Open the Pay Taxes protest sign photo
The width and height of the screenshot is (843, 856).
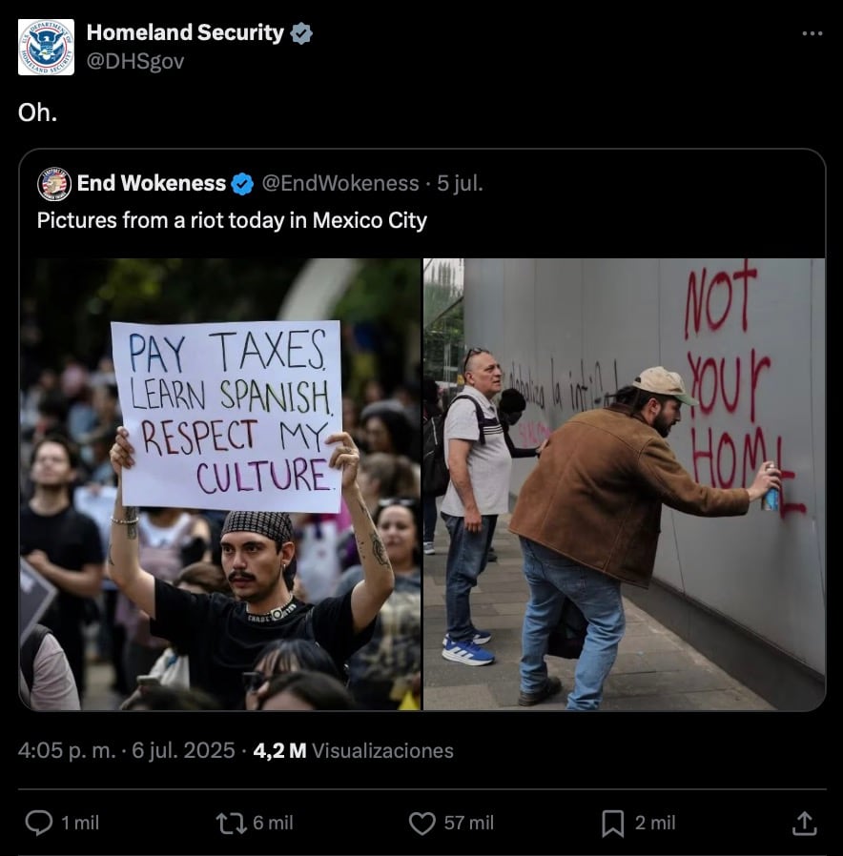click(x=220, y=484)
